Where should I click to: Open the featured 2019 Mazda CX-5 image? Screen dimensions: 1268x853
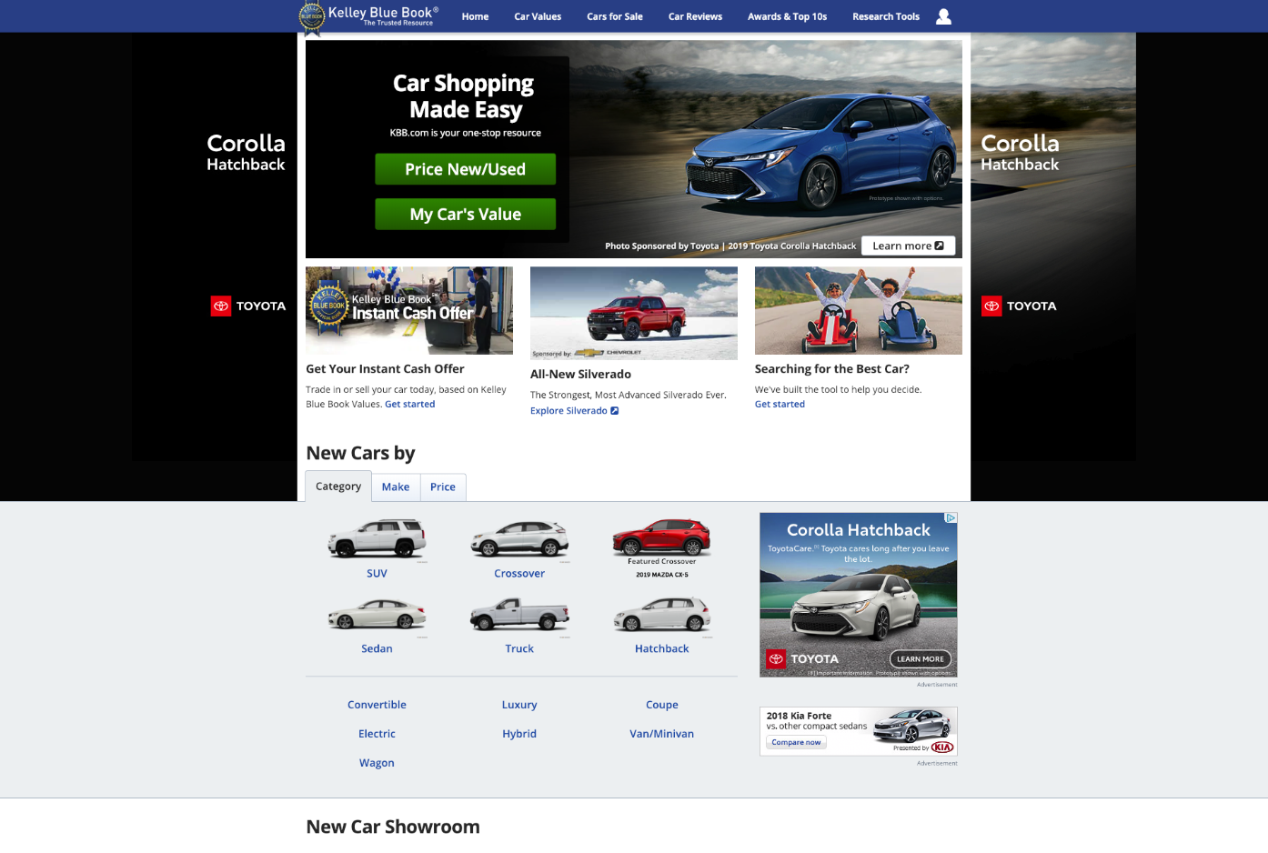click(x=662, y=537)
